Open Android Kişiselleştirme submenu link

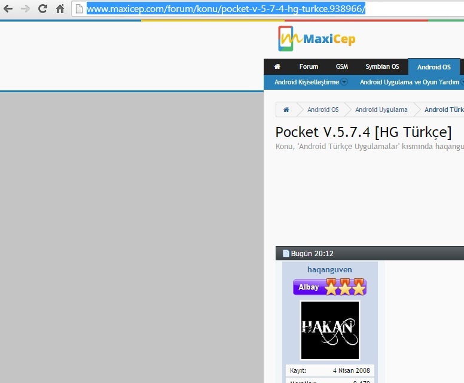tap(307, 82)
